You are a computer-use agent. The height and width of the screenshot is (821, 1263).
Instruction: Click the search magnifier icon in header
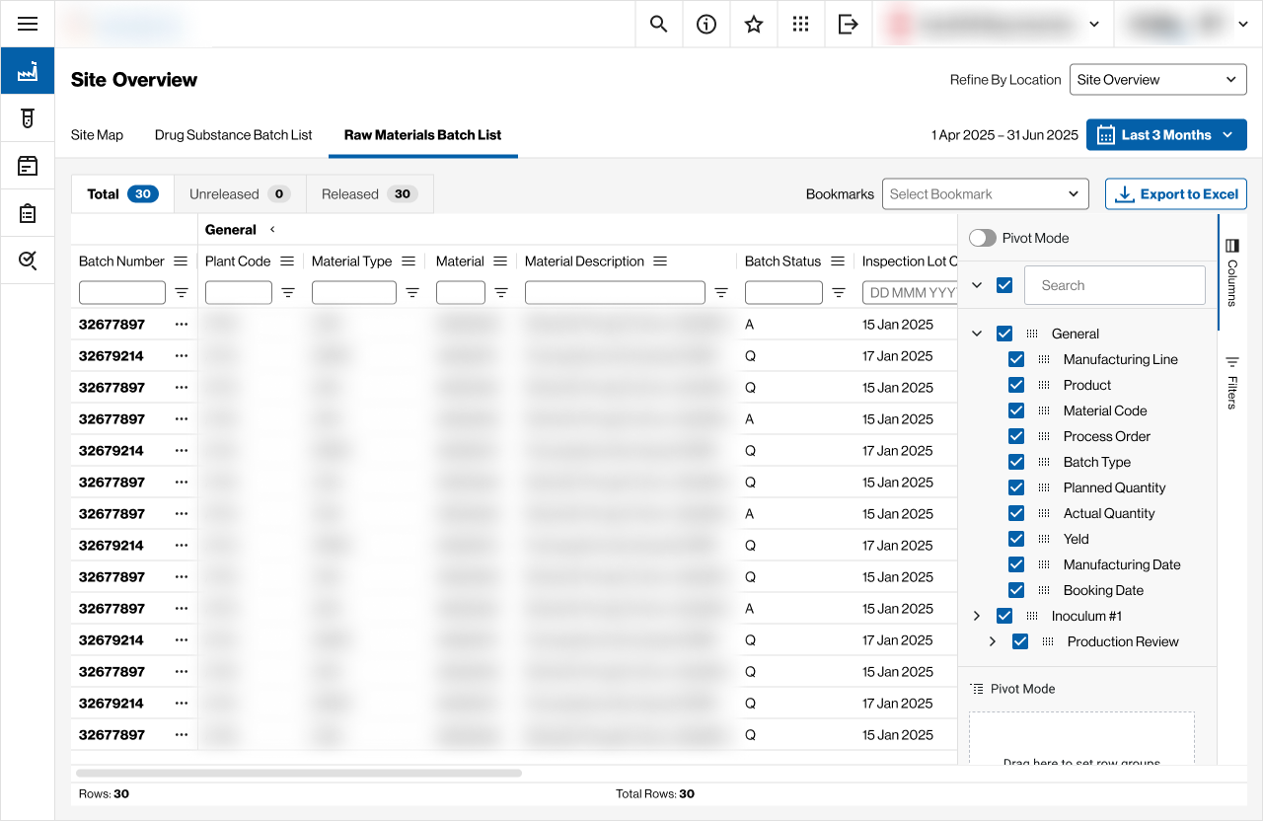click(658, 24)
